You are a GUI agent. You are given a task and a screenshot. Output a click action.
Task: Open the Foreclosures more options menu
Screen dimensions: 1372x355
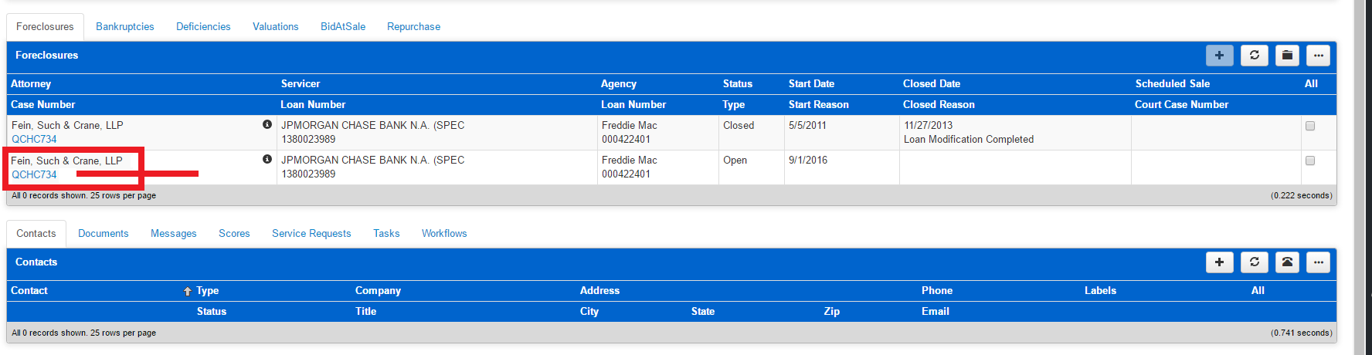click(1319, 56)
